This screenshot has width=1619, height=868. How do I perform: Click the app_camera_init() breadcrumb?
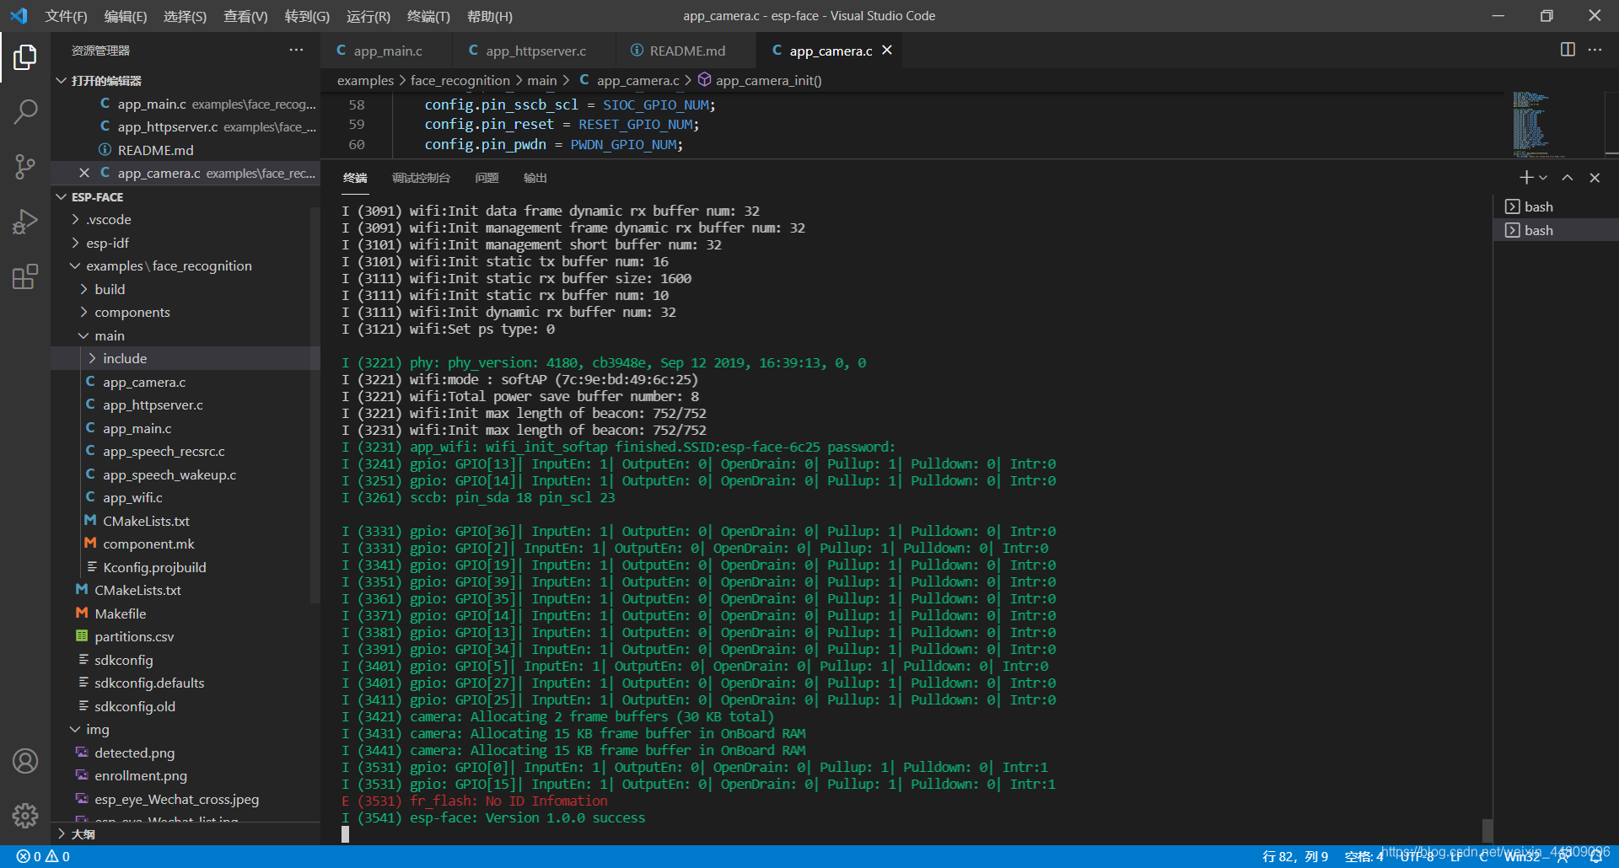[x=768, y=80]
